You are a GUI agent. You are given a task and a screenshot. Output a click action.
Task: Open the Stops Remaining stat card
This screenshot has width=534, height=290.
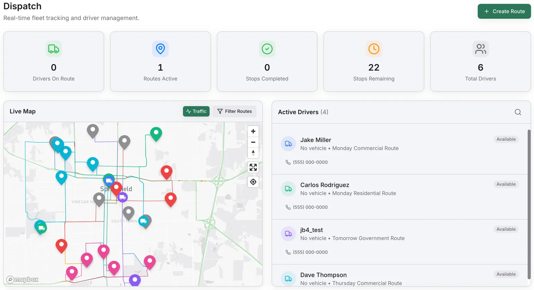click(x=374, y=62)
